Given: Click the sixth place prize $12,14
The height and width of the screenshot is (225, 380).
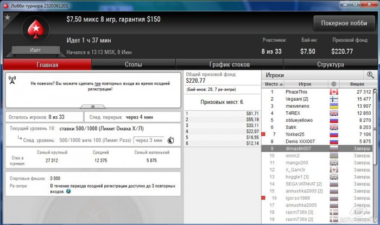Looking at the screenshot, I should click(252, 143).
